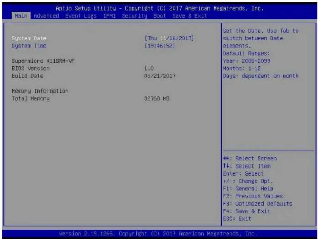Click the F3: Optimized Defaults hint

258,204
